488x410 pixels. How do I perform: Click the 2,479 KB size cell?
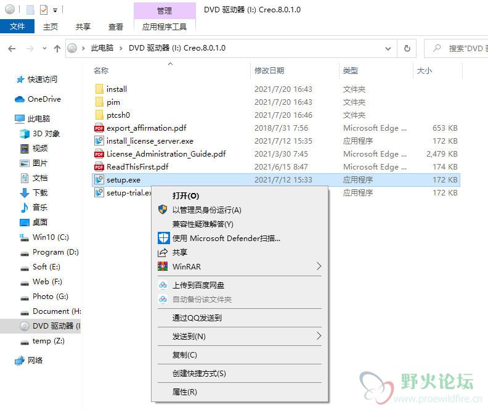pos(442,154)
